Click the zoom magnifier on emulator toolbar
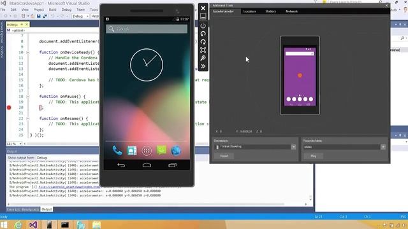The height and width of the screenshot is (229, 408). point(203,58)
